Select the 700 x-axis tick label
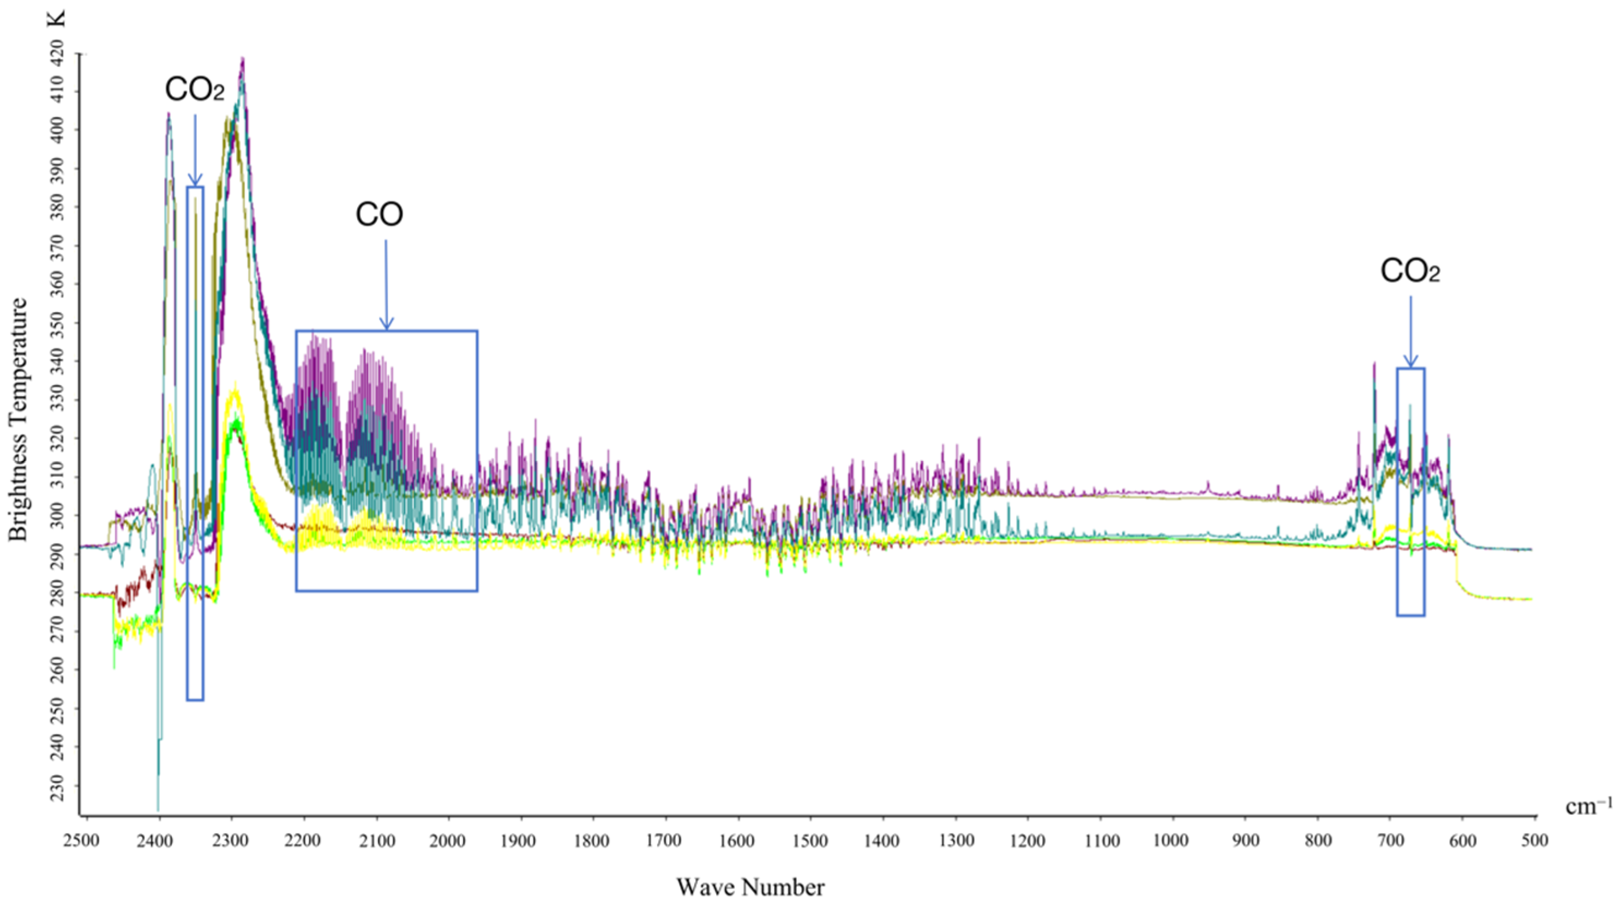The image size is (1622, 906). click(1390, 841)
